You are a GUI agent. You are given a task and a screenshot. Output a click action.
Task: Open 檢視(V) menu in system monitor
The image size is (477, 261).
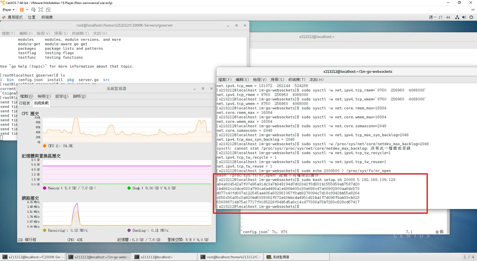(x=44, y=96)
